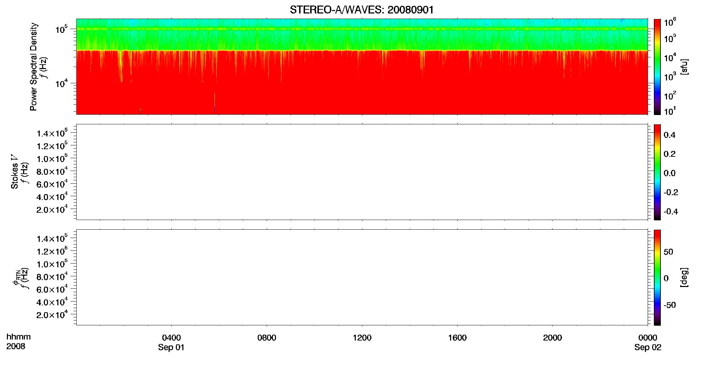Image resolution: width=724 pixels, height=373 pixels.
Task: Click the 10^1 label on sfu colorbar
Action: tap(670, 111)
